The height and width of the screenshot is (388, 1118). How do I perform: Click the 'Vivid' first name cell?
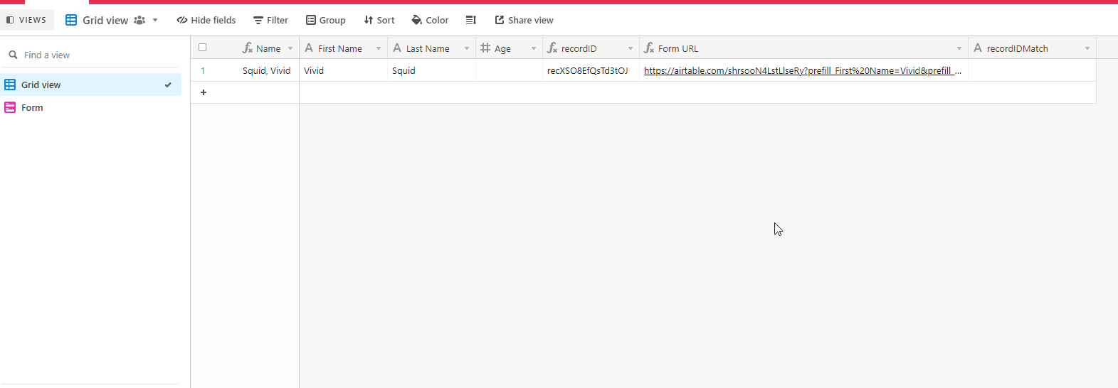pos(343,70)
